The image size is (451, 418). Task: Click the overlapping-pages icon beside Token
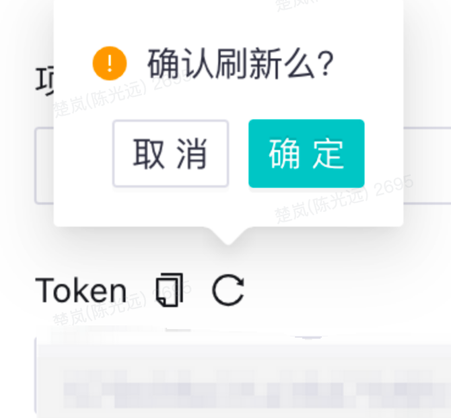(x=170, y=289)
